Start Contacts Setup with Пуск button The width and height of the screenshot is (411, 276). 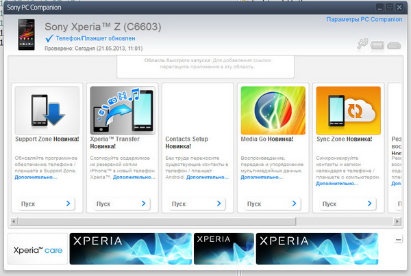(x=197, y=204)
